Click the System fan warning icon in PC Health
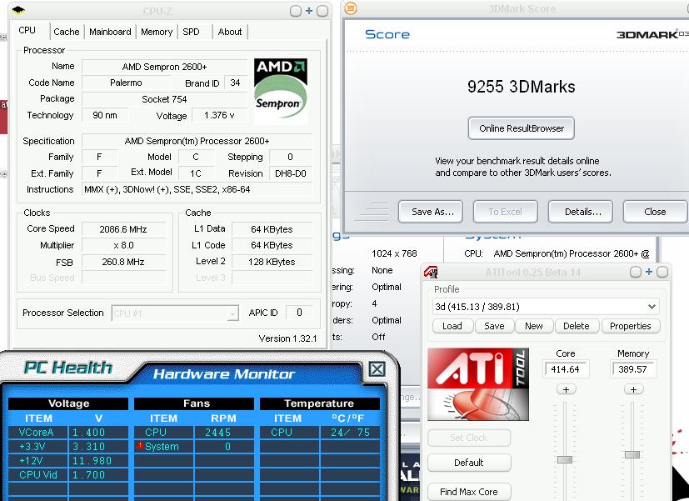Viewport: 689px width, 501px height. click(x=140, y=446)
